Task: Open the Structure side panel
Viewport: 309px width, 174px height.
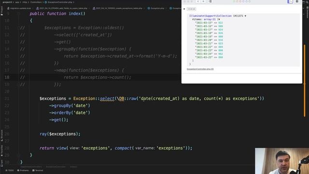Action: click(x=2, y=135)
